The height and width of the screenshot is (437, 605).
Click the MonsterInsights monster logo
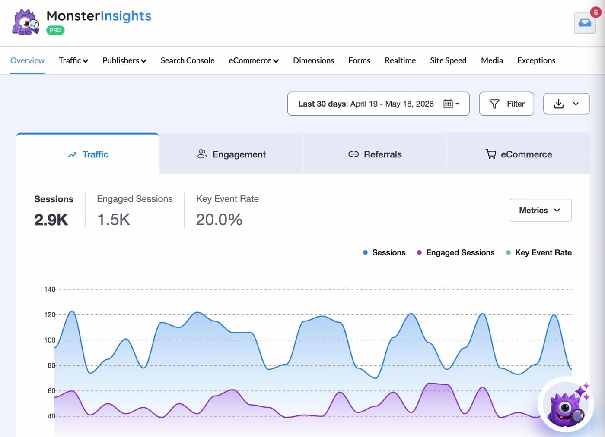pos(25,22)
